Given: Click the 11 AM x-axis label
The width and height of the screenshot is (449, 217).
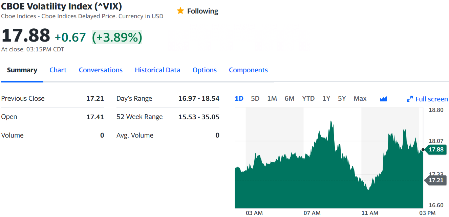Looking at the screenshot, I should coord(370,213).
